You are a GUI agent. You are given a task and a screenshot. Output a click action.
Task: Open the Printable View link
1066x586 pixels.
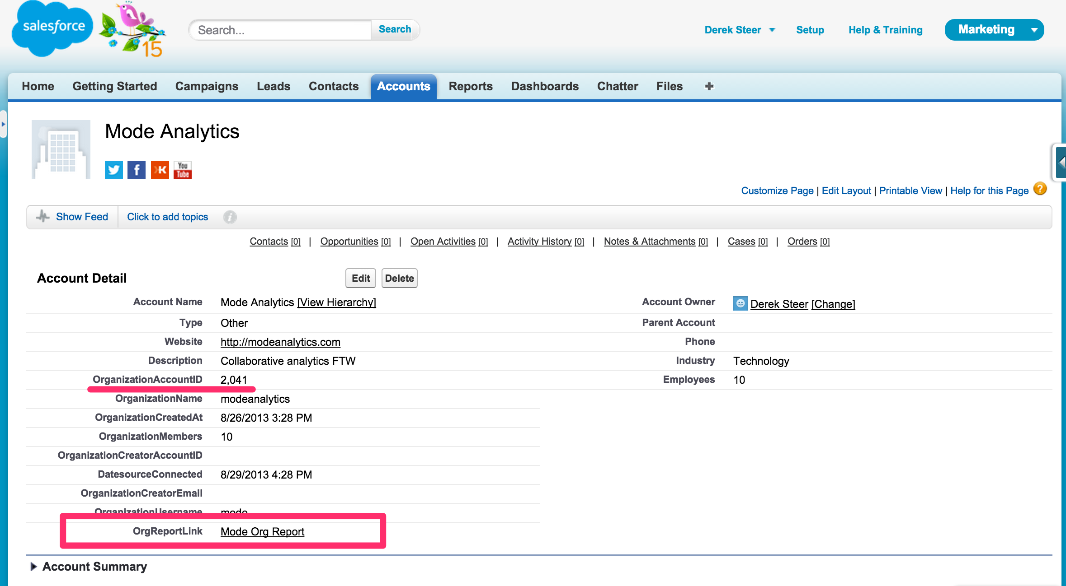tap(910, 191)
